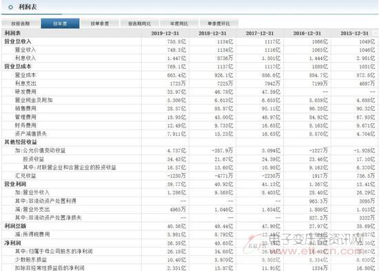The width and height of the screenshot is (379, 271).
Task: Select the 营业总收入 row label
Action: (18, 41)
